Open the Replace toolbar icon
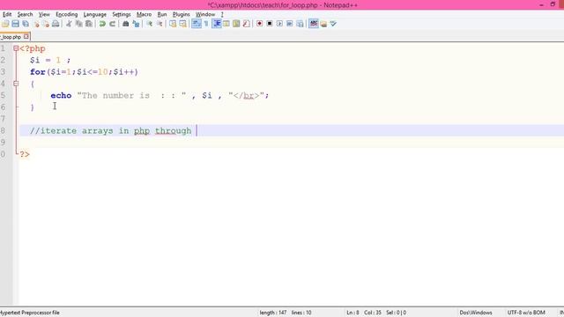Image resolution: width=564 pixels, height=317 pixels. click(x=136, y=24)
